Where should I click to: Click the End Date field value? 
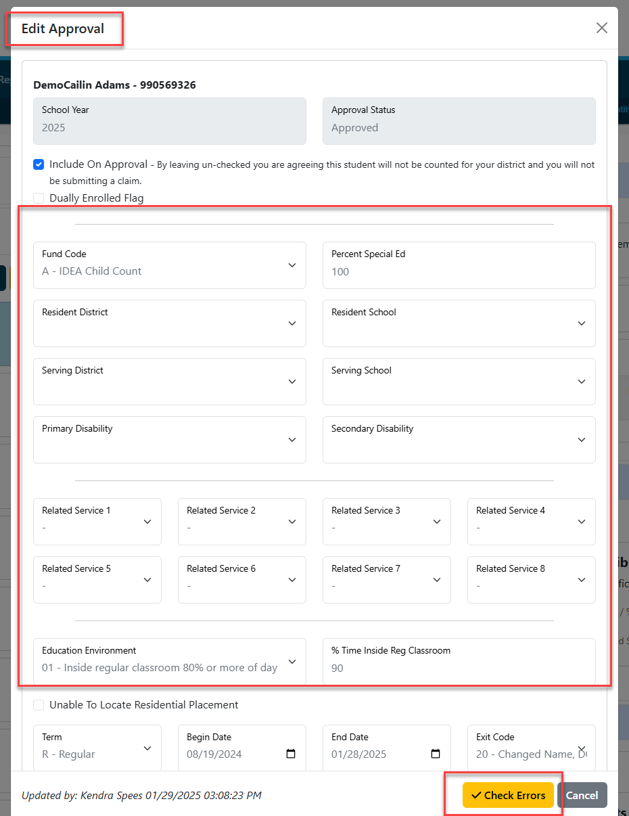tap(359, 754)
